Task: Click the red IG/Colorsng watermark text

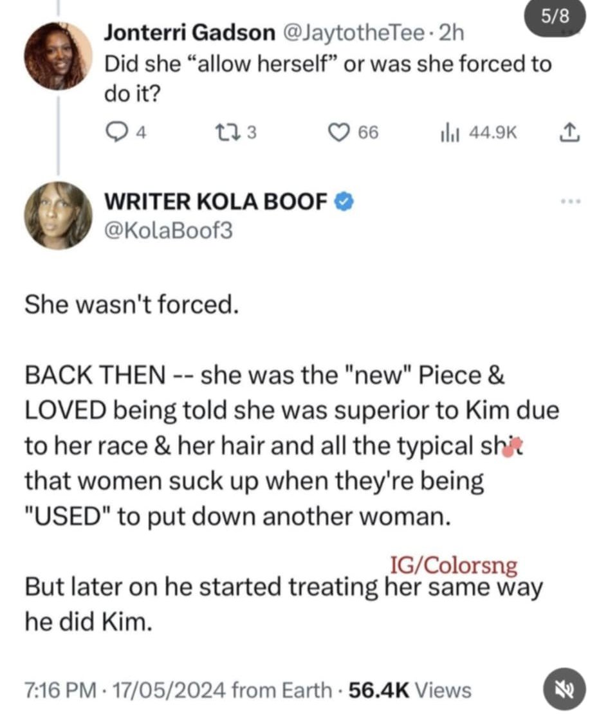Action: click(x=454, y=566)
